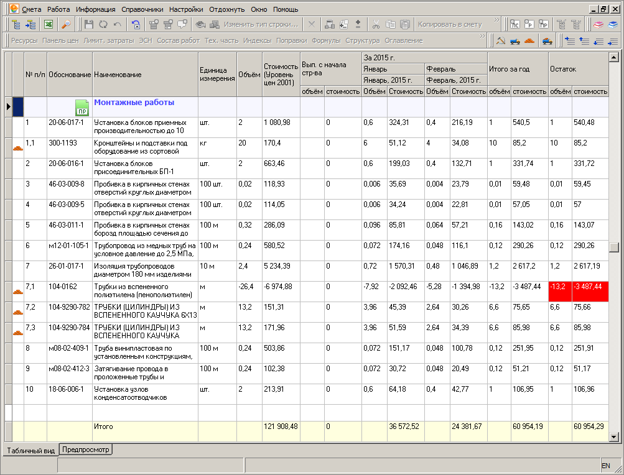Click the EN language indicator in status bar

[606, 466]
